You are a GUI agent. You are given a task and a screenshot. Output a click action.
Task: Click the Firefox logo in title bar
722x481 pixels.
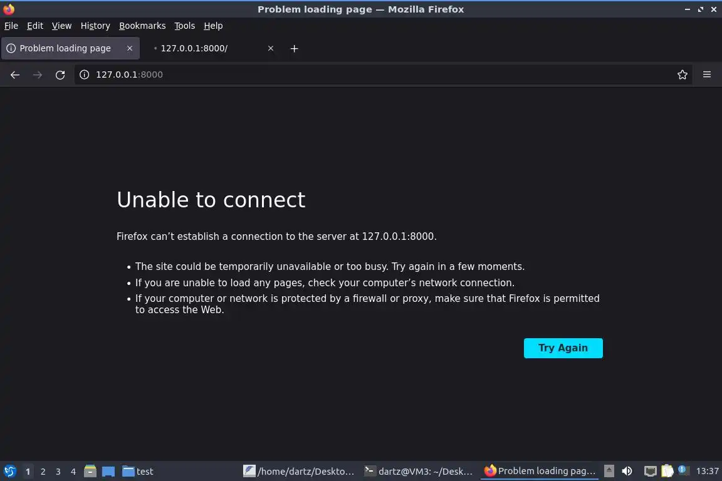(x=9, y=9)
